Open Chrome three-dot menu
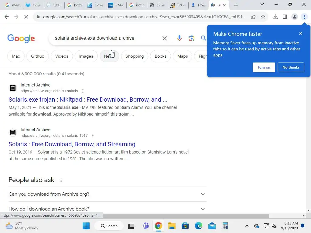Image resolution: width=311 pixels, height=233 pixels. pyautogui.click(x=304, y=17)
